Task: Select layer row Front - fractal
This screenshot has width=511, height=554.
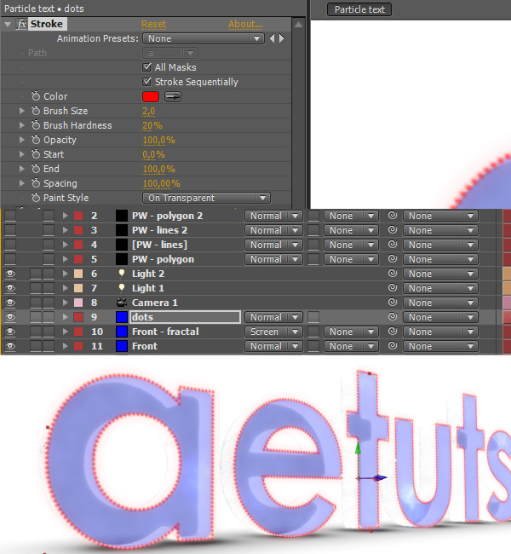Action: pyautogui.click(x=165, y=332)
